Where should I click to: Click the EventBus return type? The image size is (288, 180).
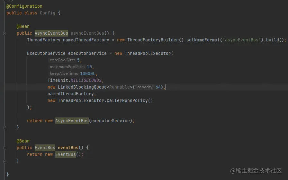(x=45, y=148)
